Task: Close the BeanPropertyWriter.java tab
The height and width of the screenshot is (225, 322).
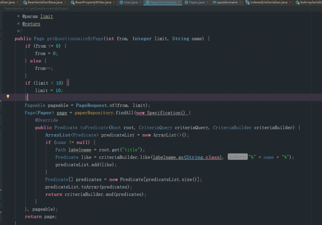Action: (x=114, y=2)
